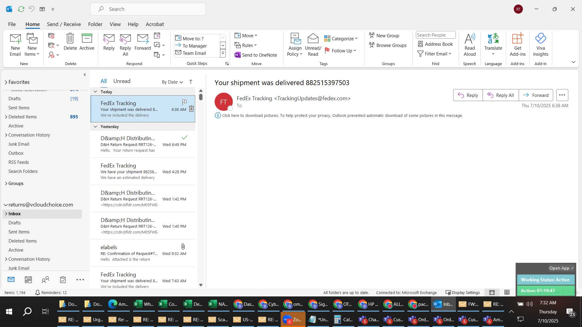Open the Folder tab
The width and height of the screenshot is (582, 327).
(x=95, y=24)
